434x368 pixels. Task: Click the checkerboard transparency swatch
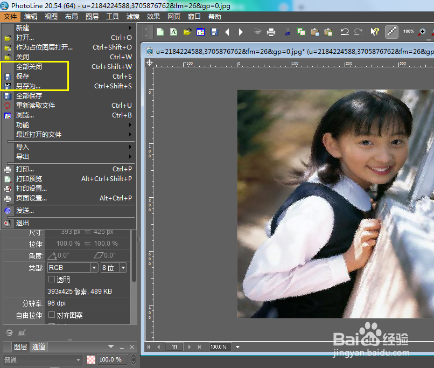click(x=90, y=359)
